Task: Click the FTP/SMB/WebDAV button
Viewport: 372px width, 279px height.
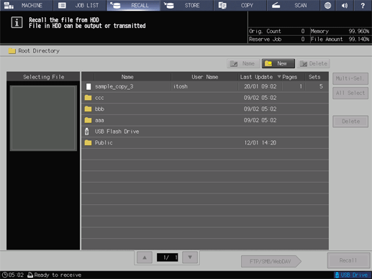Action: 271,261
